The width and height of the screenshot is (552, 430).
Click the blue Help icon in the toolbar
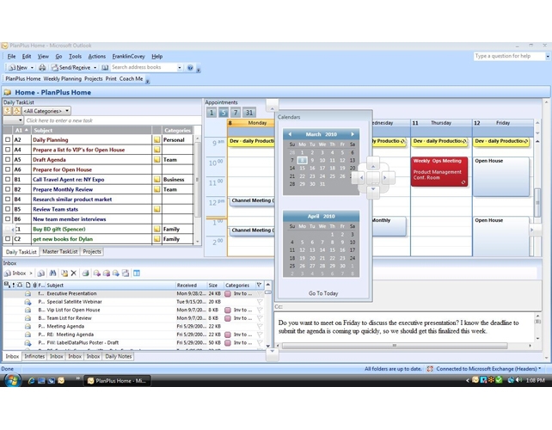click(190, 68)
